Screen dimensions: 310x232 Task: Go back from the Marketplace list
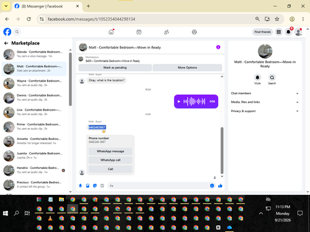pyautogui.click(x=6, y=43)
